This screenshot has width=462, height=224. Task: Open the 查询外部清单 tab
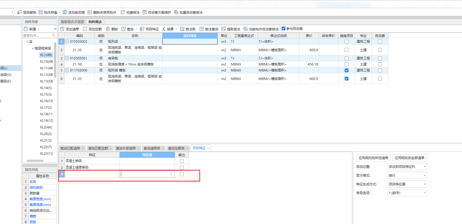click(126, 148)
